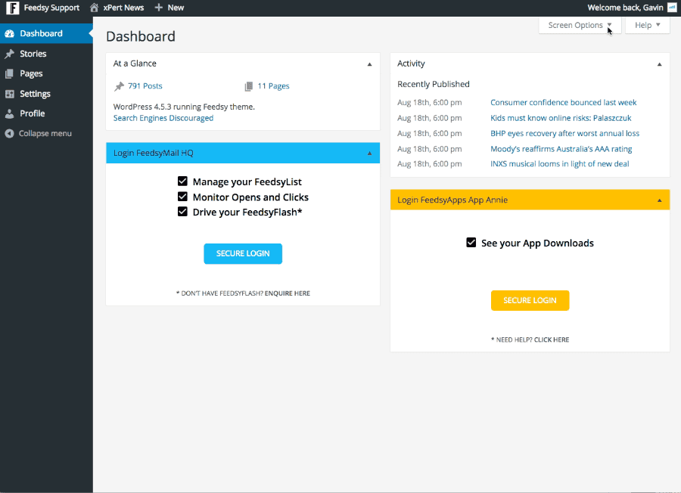Click the Login FeedsyMail HQ blue header
The height and width of the screenshot is (493, 681).
(243, 153)
